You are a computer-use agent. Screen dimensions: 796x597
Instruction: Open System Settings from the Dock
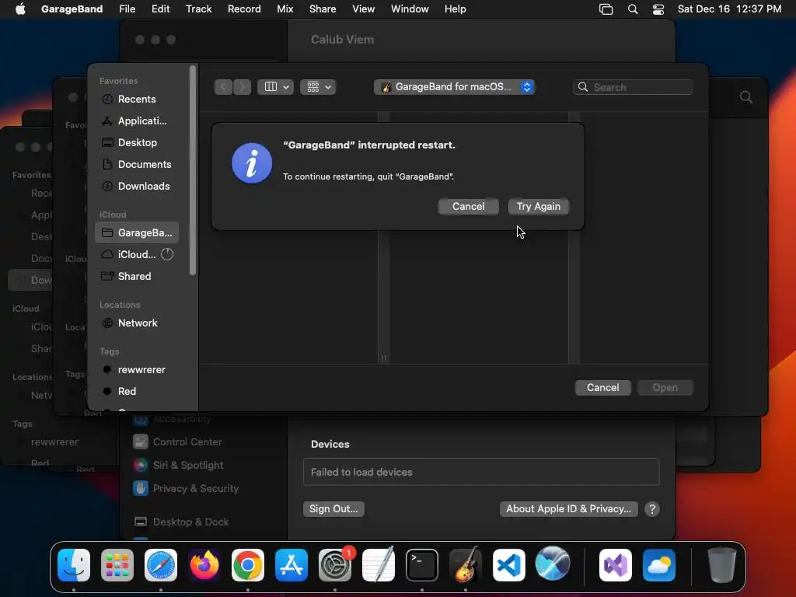point(335,565)
